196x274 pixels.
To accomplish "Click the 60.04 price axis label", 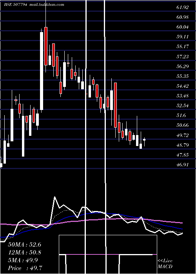I will (x=183, y=27).
